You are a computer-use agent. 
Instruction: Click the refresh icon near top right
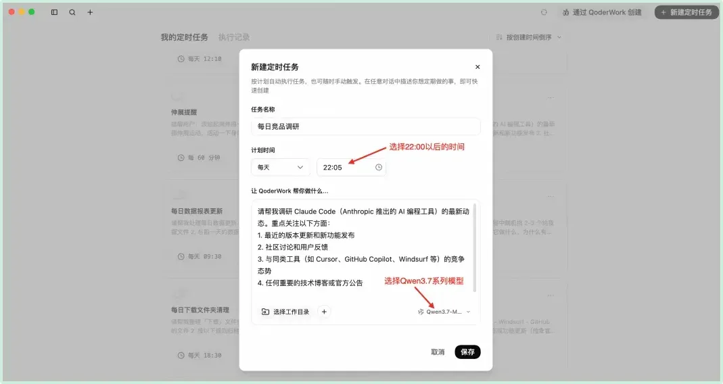tap(544, 12)
